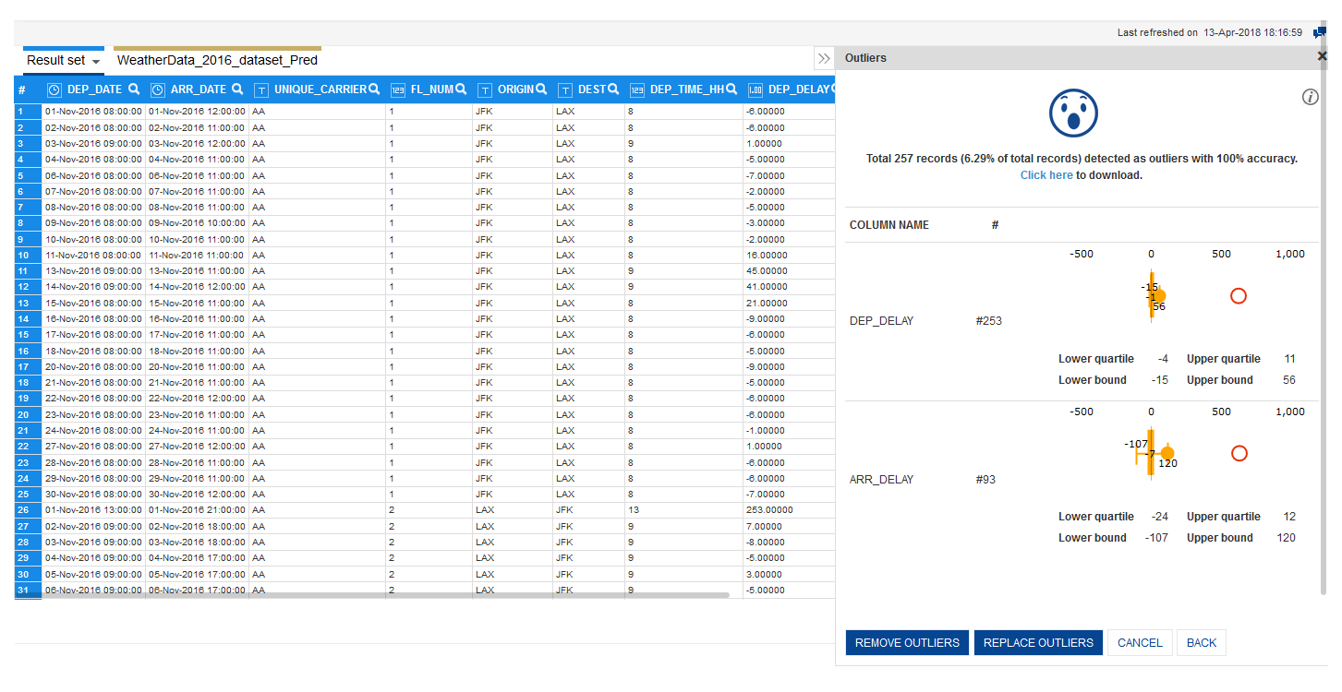Click numeric type icon beside FL_NUM

(x=398, y=90)
